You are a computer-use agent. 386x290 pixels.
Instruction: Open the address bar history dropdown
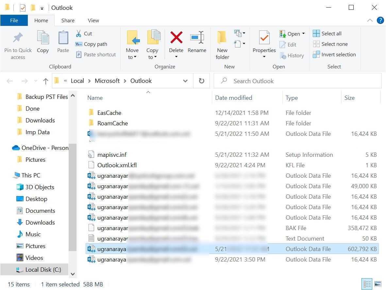[185, 81]
